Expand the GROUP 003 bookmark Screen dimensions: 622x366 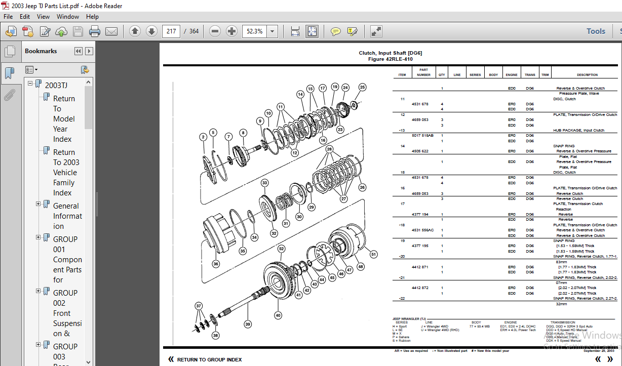point(38,345)
